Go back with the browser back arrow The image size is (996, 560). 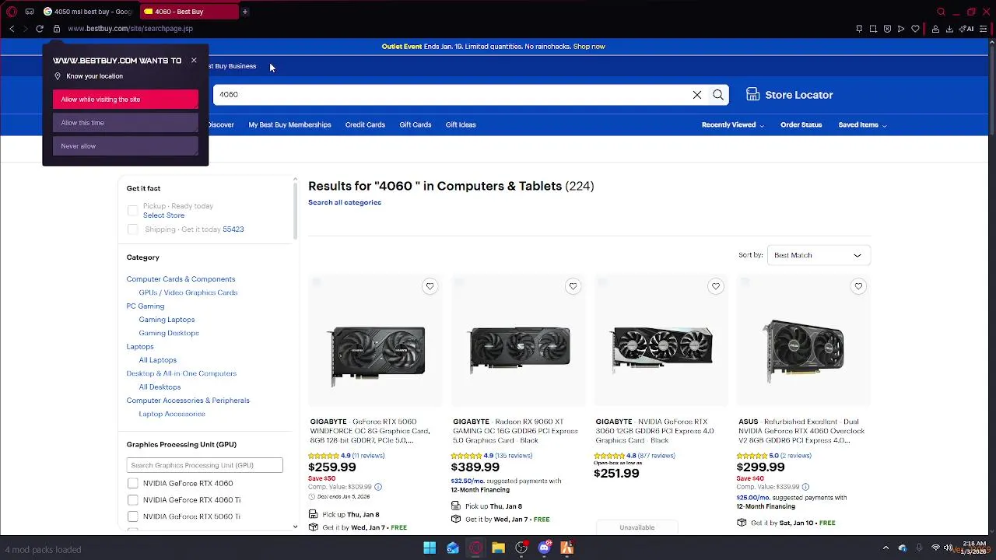[12, 29]
